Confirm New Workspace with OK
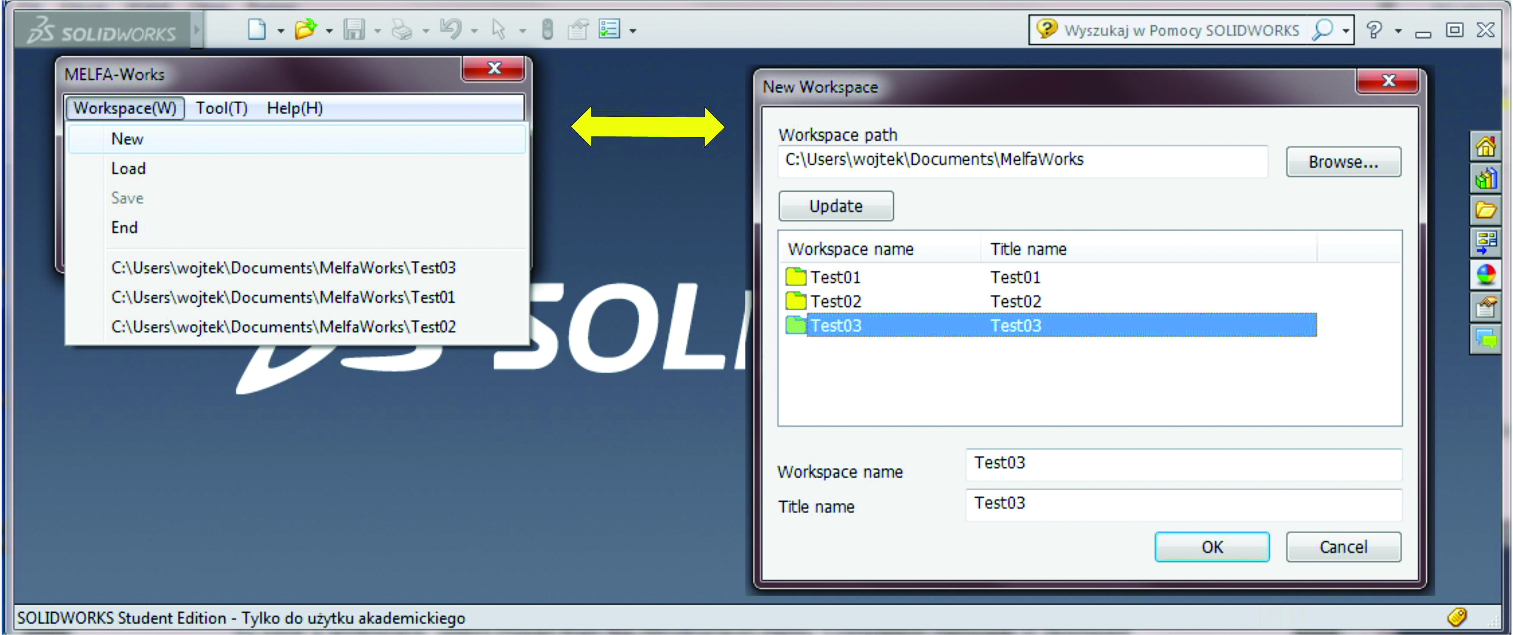 1212,547
